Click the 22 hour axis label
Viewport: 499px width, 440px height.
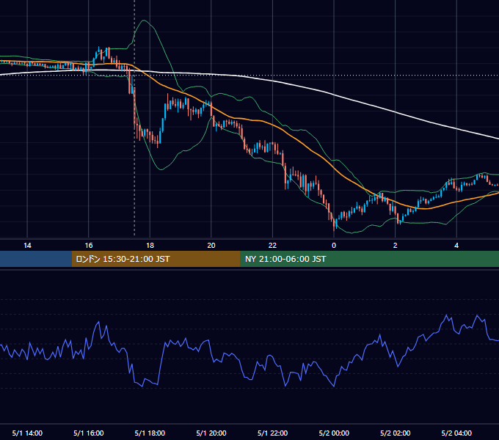pyautogui.click(x=272, y=246)
